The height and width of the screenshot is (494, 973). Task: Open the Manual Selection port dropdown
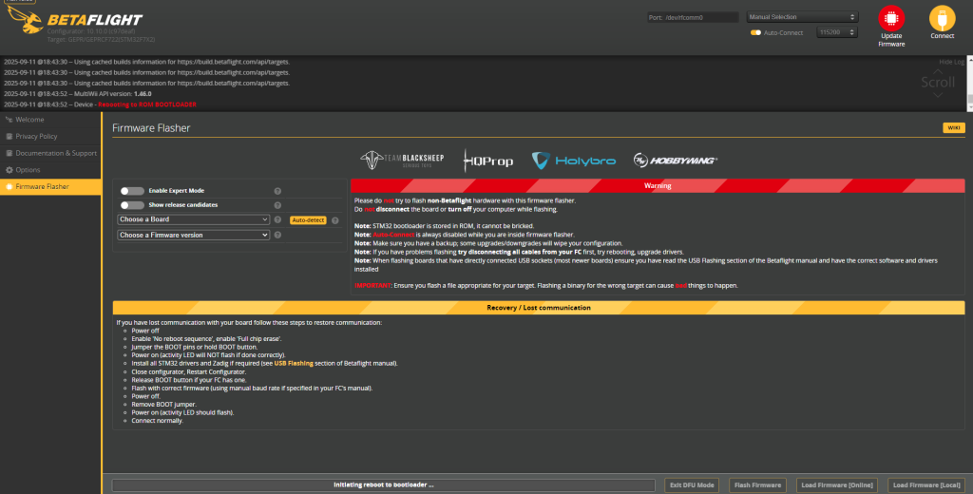click(x=802, y=17)
